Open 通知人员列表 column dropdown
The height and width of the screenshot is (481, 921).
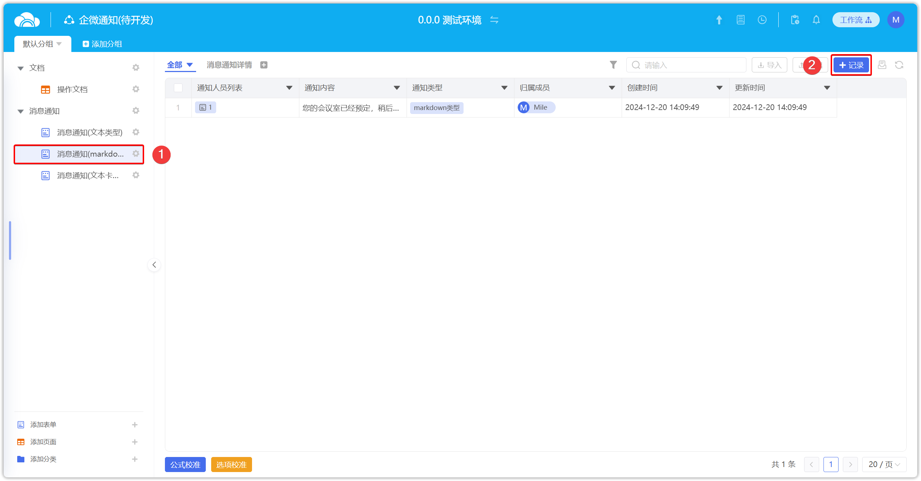[289, 88]
